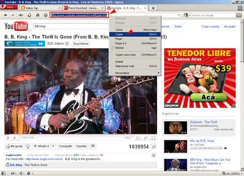Close the Videos 3gp tab

pyautogui.click(x=60, y=8)
